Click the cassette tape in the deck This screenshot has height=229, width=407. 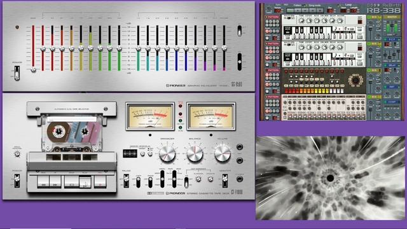[72, 134]
